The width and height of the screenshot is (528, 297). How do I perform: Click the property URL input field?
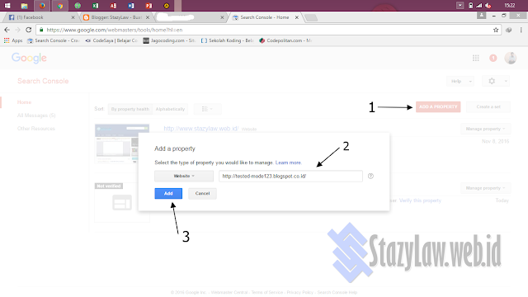tap(290, 176)
